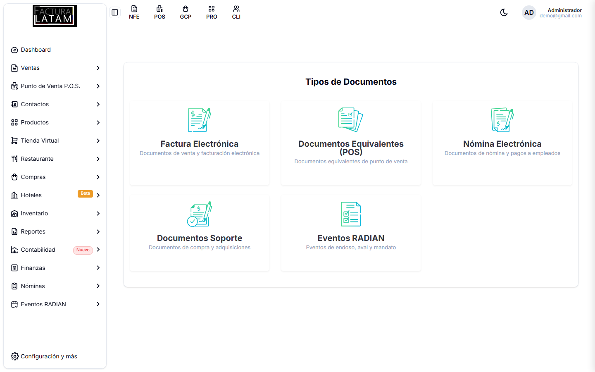Select the Documentos Soporte card title
595x372 pixels.
pyautogui.click(x=200, y=238)
